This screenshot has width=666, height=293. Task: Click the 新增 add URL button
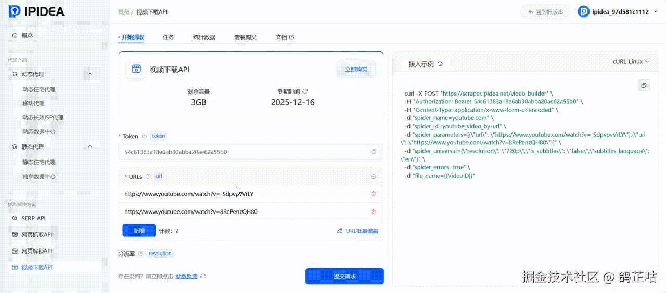click(x=139, y=231)
